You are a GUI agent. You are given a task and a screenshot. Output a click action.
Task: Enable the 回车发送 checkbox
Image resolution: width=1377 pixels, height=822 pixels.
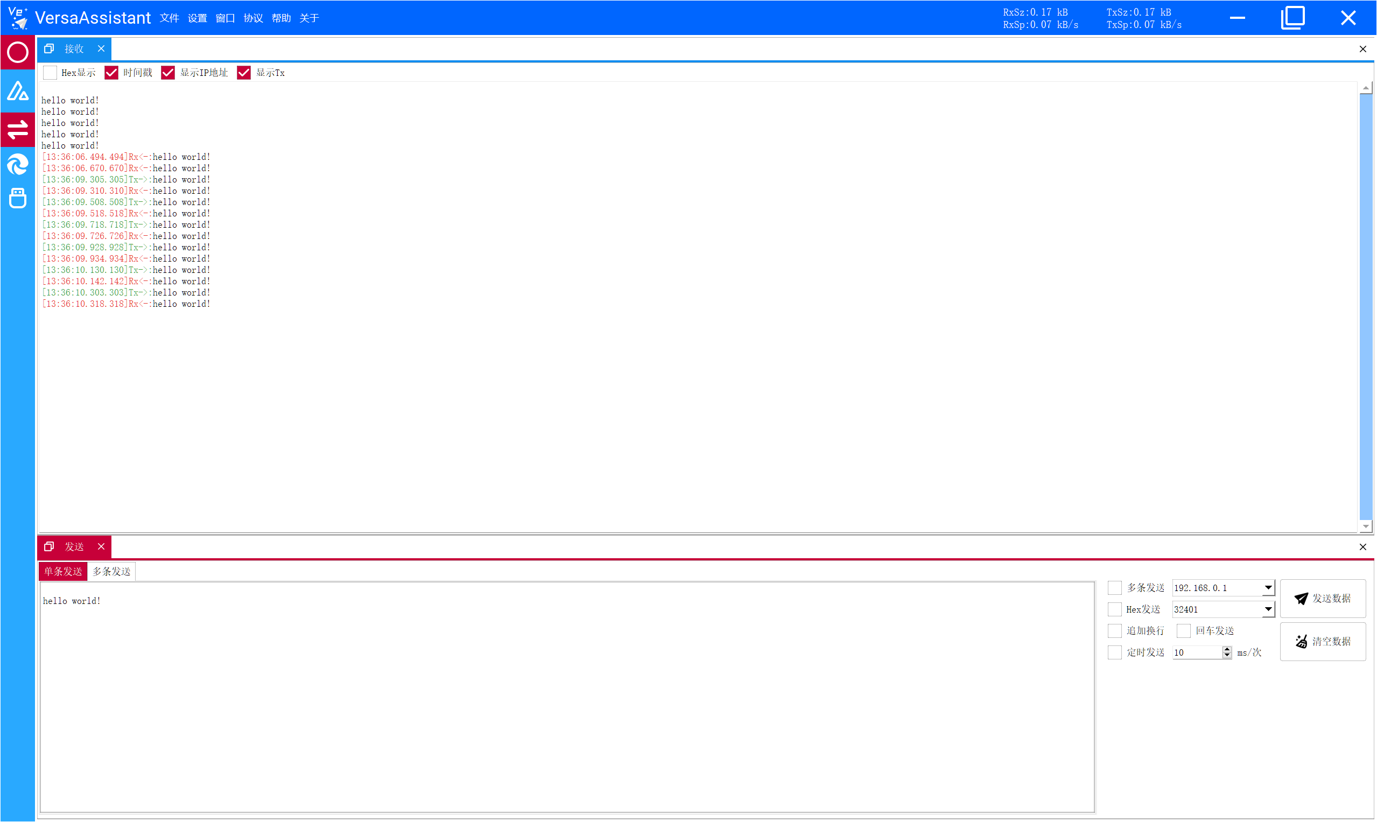click(x=1184, y=631)
